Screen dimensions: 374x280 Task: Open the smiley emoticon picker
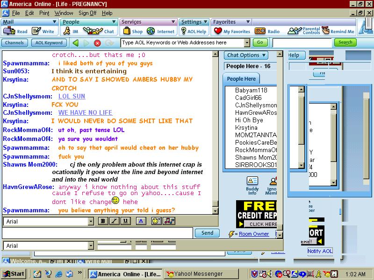156,221
